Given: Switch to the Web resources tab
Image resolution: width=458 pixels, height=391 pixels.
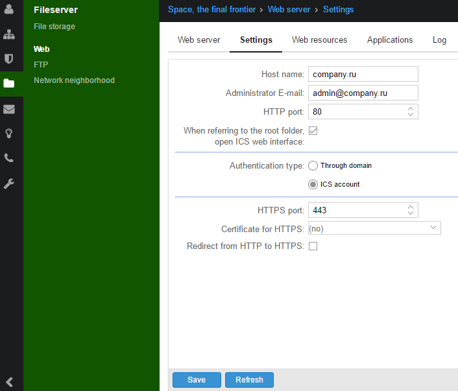Looking at the screenshot, I should point(320,40).
